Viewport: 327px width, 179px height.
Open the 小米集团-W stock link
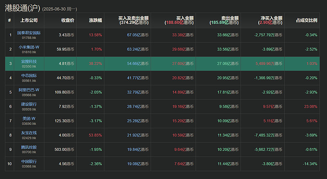click(x=29, y=47)
